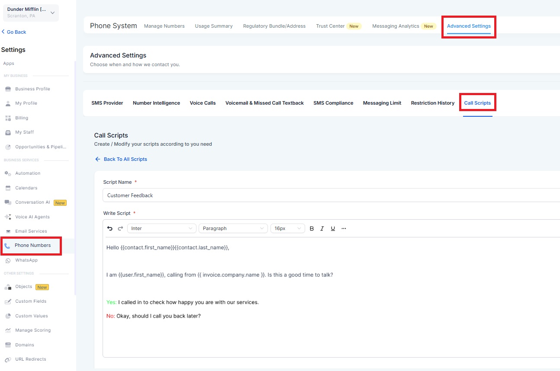560x371 pixels.
Task: Click the My Staff icon
Action: pos(8,132)
